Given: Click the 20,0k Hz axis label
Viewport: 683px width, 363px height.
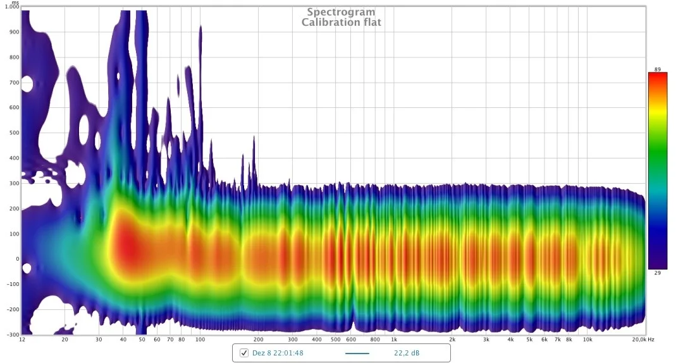Looking at the screenshot, I should point(643,340).
